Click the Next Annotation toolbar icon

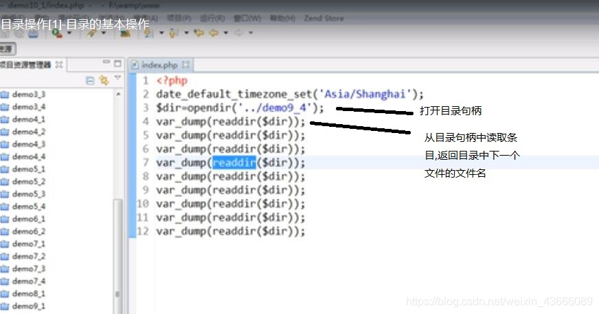click(148, 33)
